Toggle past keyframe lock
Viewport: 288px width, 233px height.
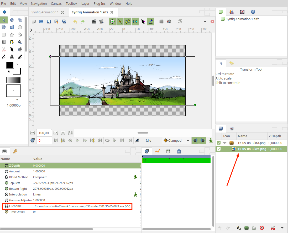coord(195,140)
